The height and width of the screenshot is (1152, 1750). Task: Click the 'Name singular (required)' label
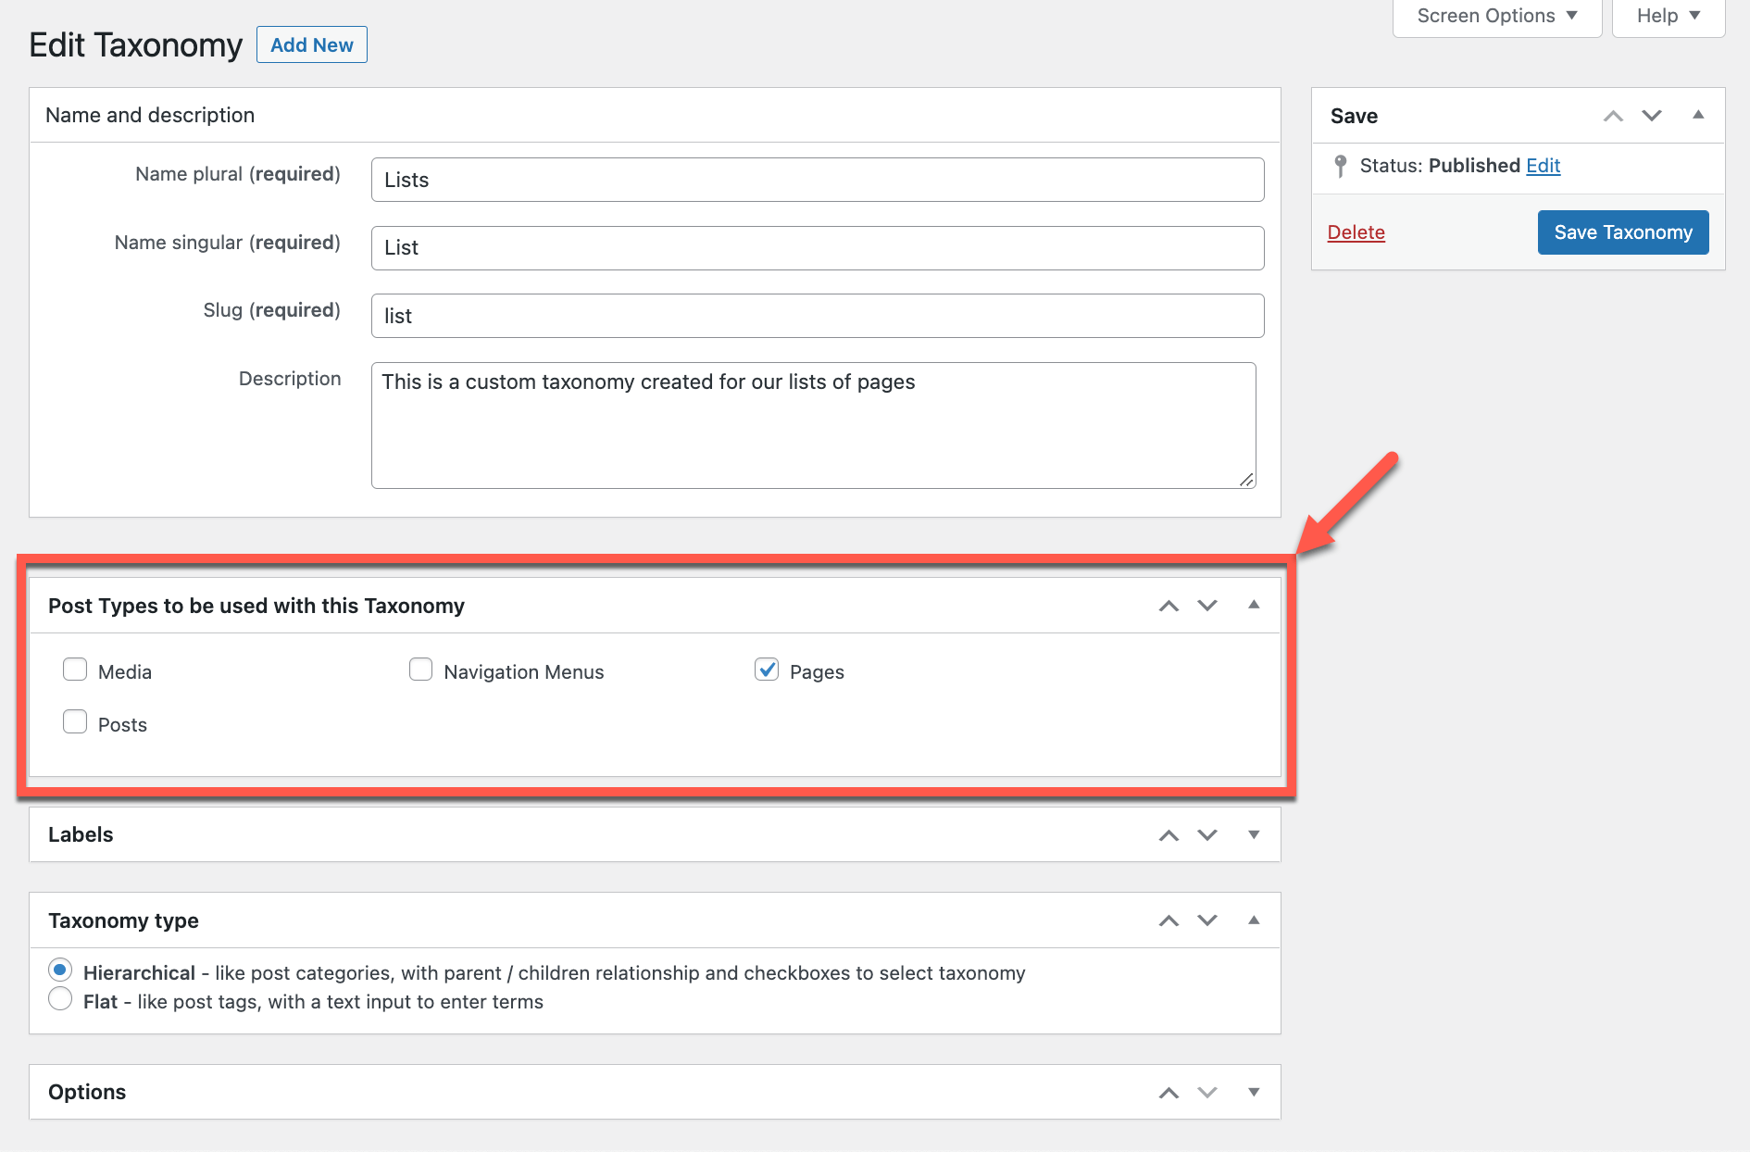click(228, 243)
